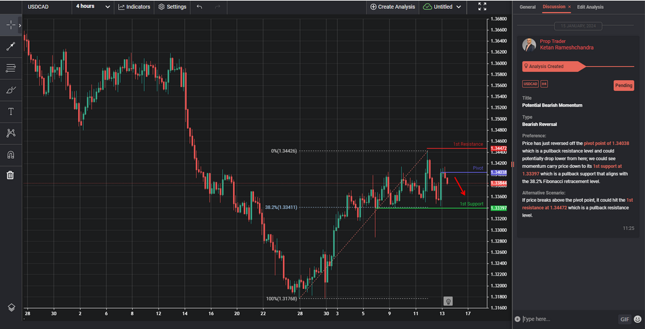Undo the last chart action

click(199, 6)
